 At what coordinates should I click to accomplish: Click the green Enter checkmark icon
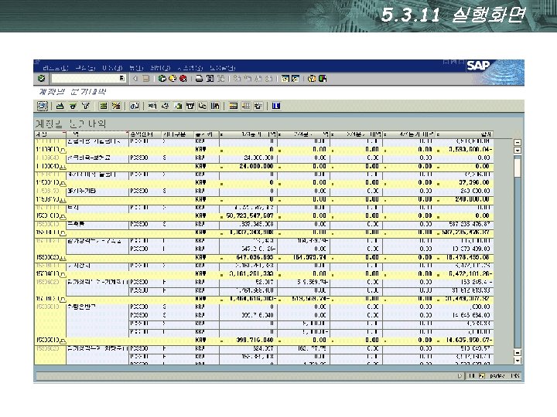tap(41, 78)
